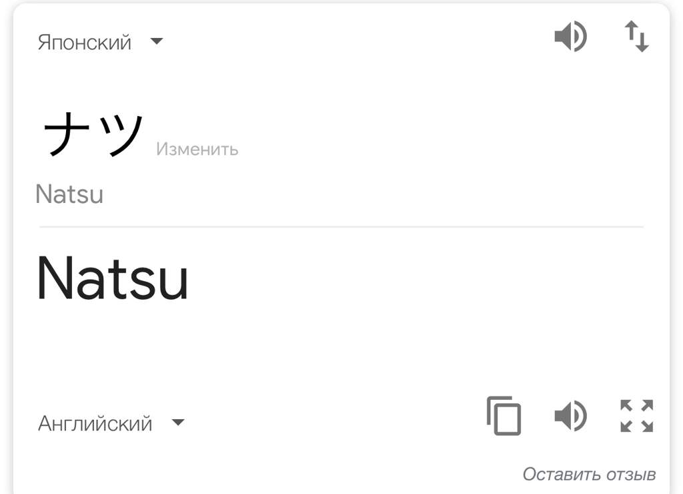Copy the translated text Natsu

(504, 415)
